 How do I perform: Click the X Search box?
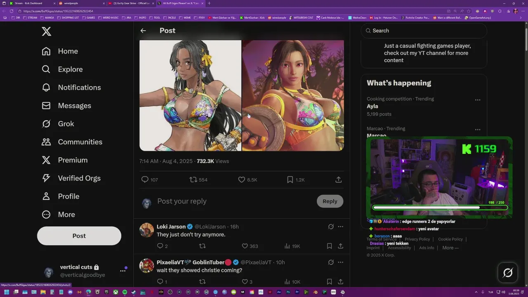click(424, 31)
